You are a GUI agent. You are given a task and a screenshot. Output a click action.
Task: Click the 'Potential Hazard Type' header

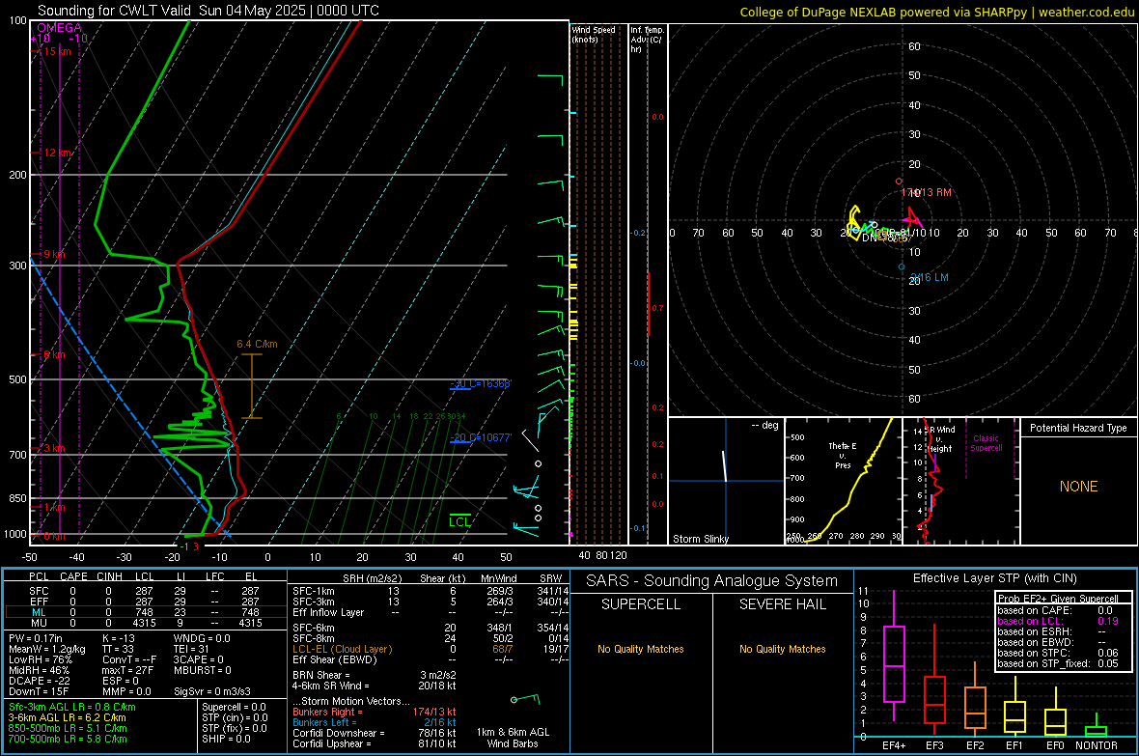1078,428
